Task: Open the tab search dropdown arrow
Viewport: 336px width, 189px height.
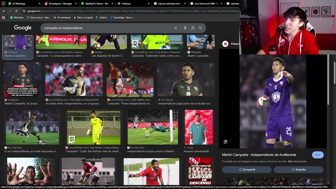Action: (x=3, y=4)
